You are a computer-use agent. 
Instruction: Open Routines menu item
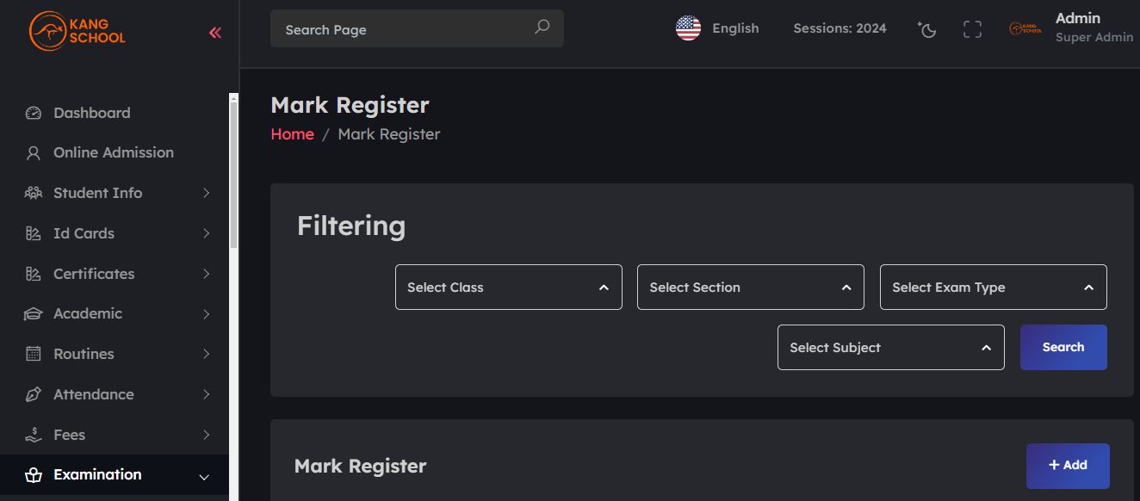pyautogui.click(x=115, y=354)
